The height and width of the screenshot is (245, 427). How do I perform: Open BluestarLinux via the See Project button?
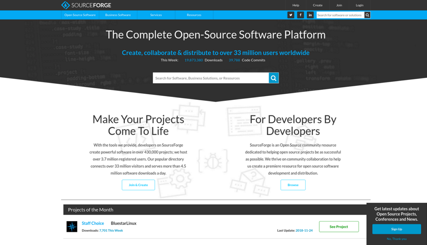(339, 226)
